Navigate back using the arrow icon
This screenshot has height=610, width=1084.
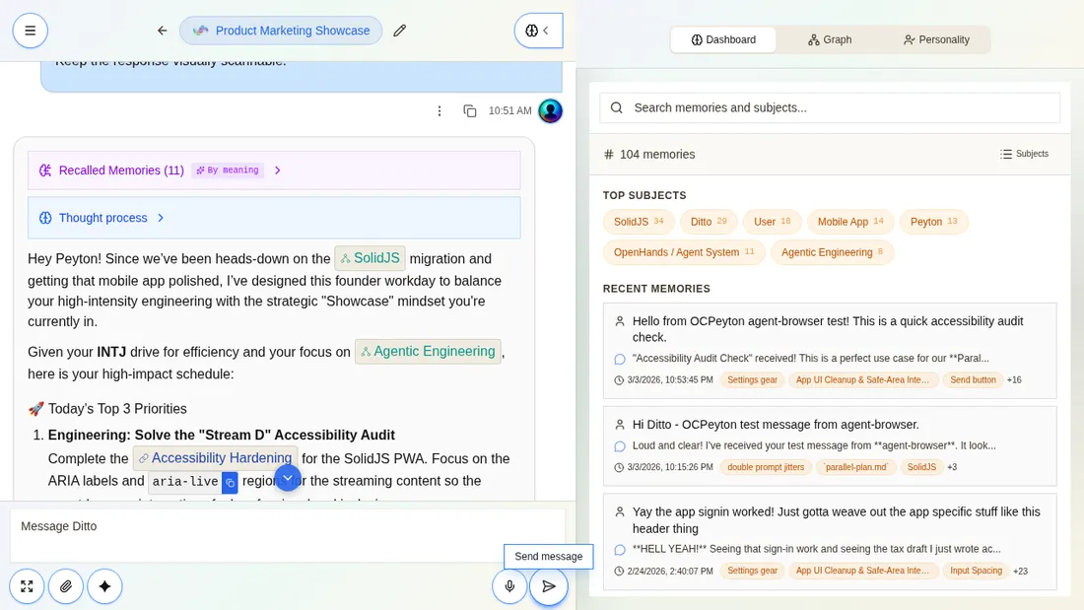(x=162, y=31)
